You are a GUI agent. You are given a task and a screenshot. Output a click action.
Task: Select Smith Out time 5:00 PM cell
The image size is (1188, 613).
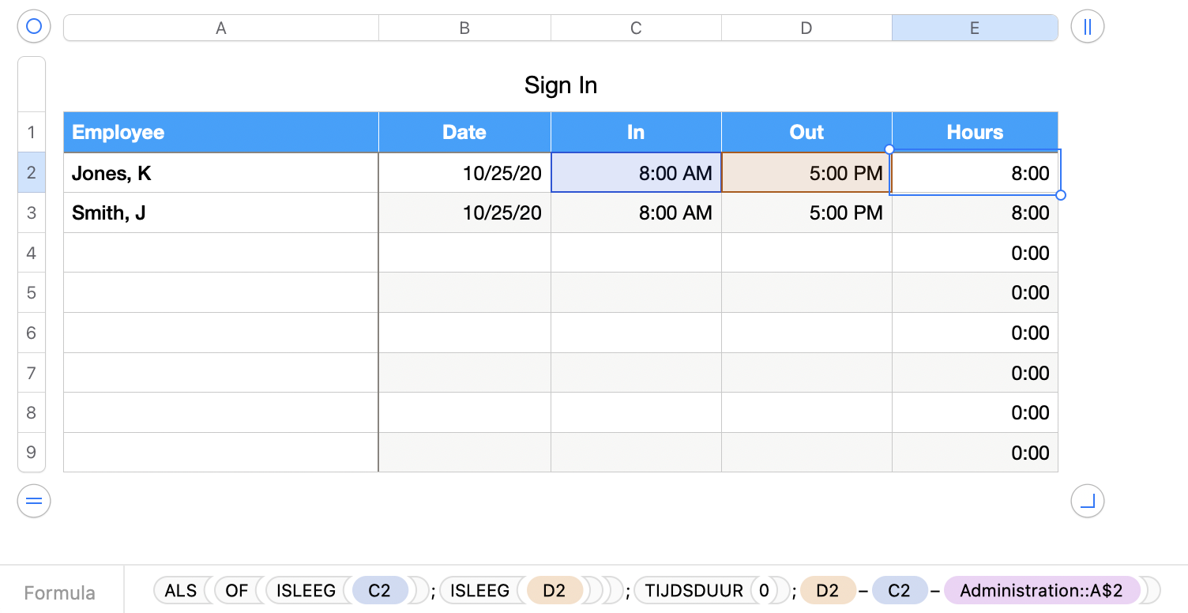point(806,213)
